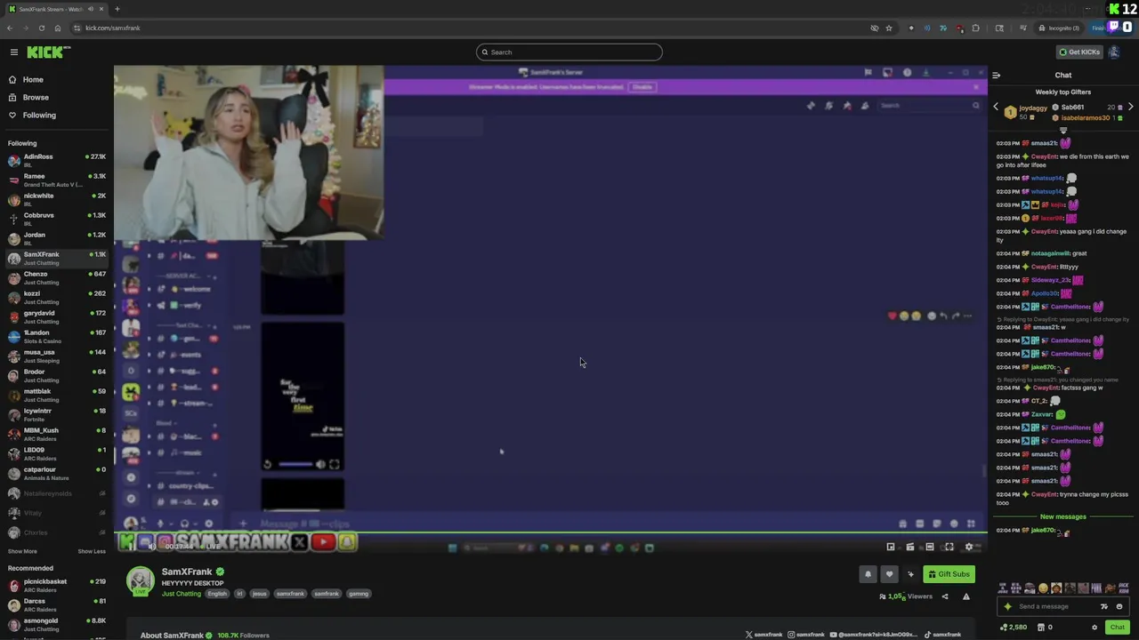Open player settings gear icon
1139x640 pixels.
click(x=969, y=547)
